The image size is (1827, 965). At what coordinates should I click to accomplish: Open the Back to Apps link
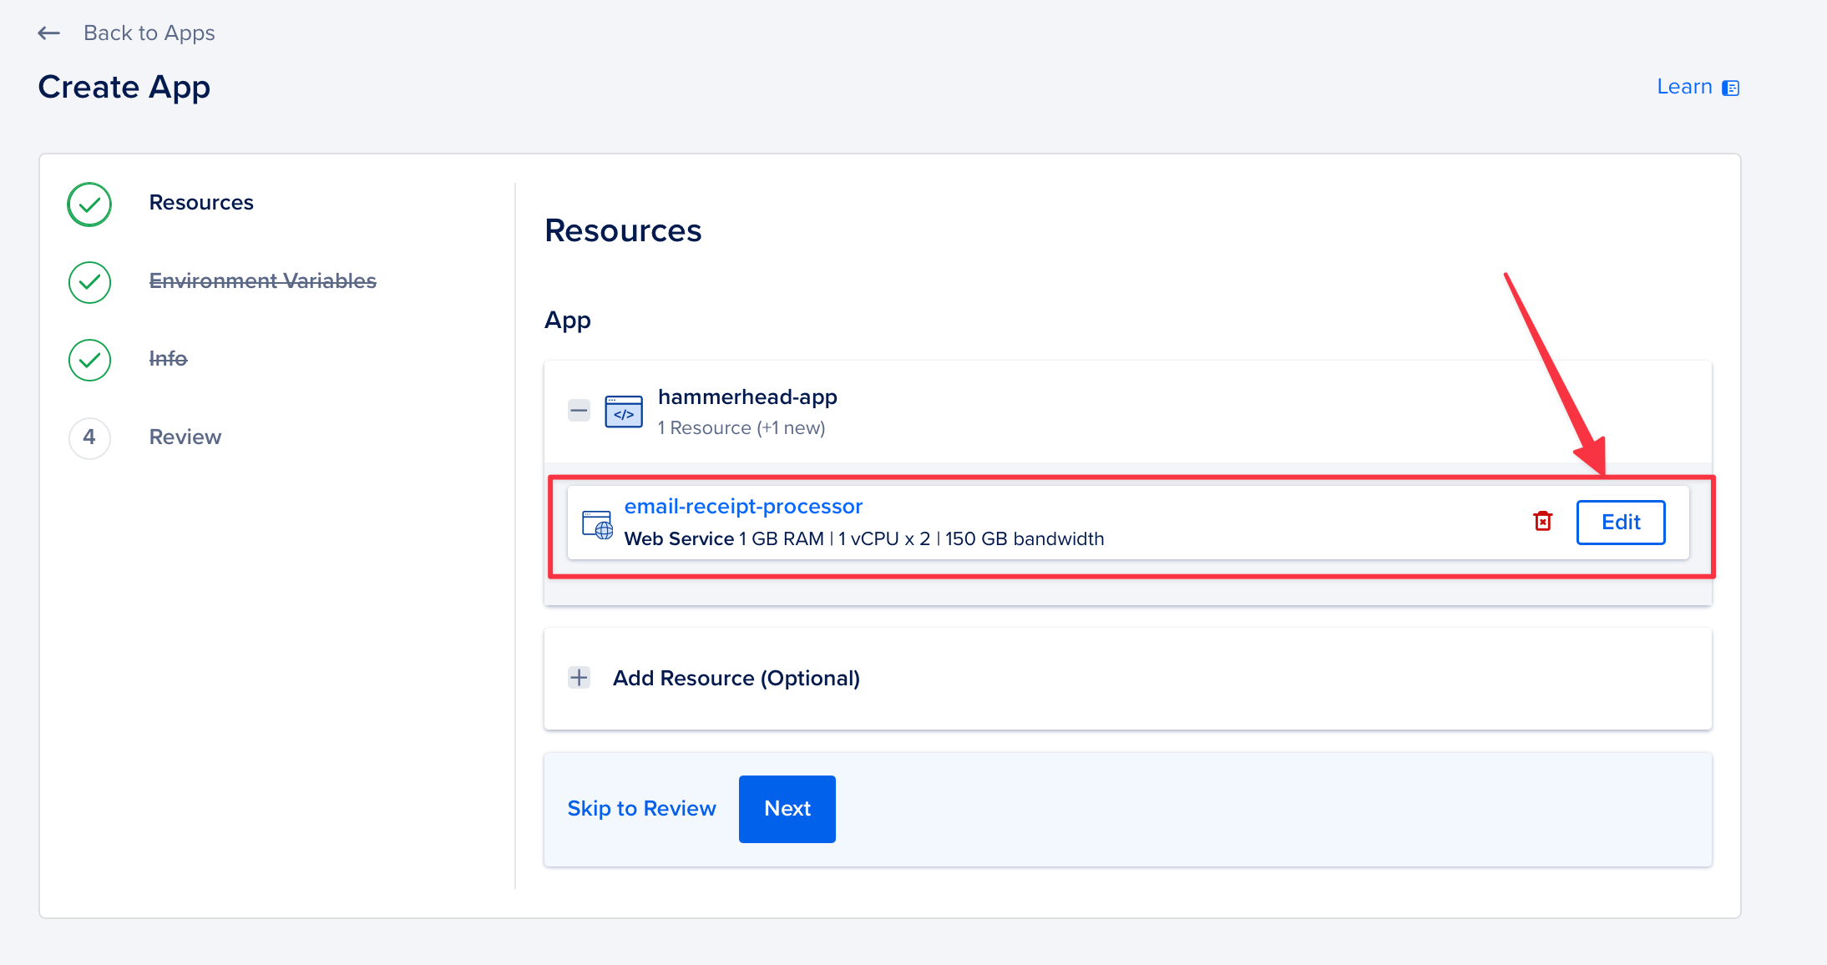[x=149, y=33]
